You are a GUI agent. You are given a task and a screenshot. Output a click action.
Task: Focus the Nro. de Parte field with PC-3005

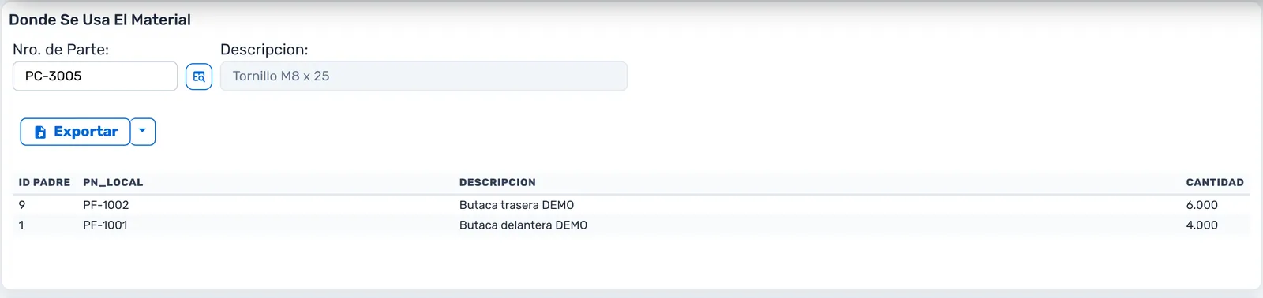point(95,76)
